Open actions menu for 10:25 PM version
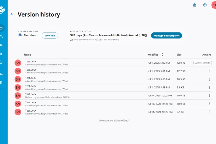The height and width of the screenshot is (144, 216). coord(210,112)
